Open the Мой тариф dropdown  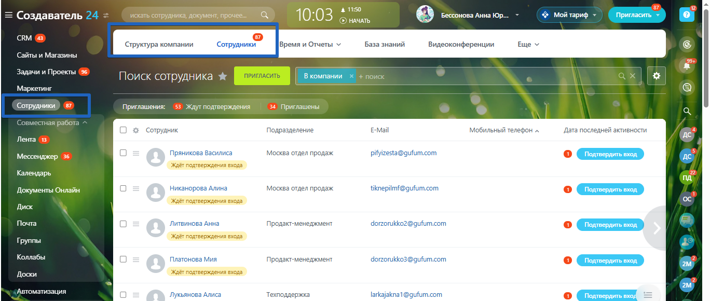(569, 15)
